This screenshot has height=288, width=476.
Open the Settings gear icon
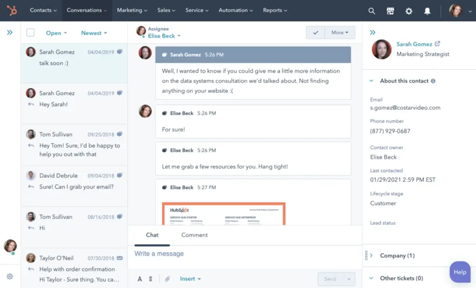point(409,10)
